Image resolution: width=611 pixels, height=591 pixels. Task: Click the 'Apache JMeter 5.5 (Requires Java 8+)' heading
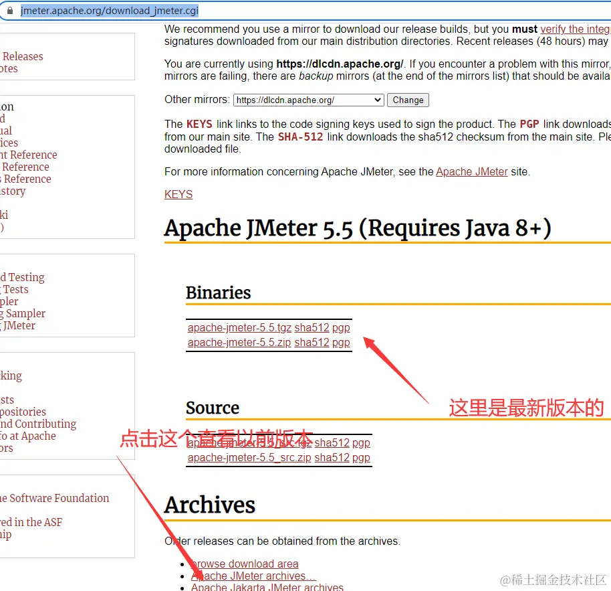pos(358,228)
